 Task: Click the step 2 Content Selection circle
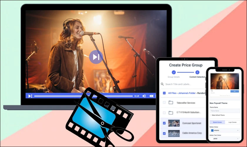197,72
